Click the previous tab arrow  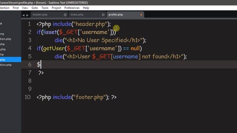tap(23, 15)
